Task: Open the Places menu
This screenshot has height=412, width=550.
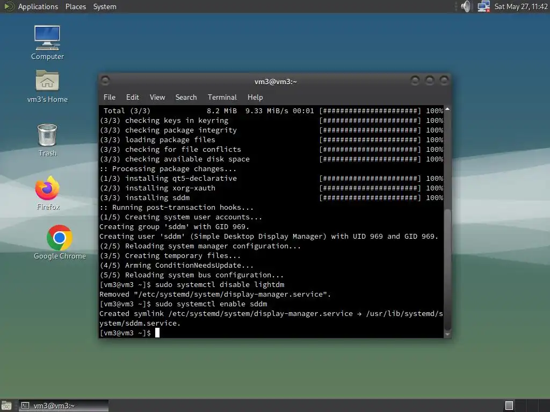Action: click(75, 6)
